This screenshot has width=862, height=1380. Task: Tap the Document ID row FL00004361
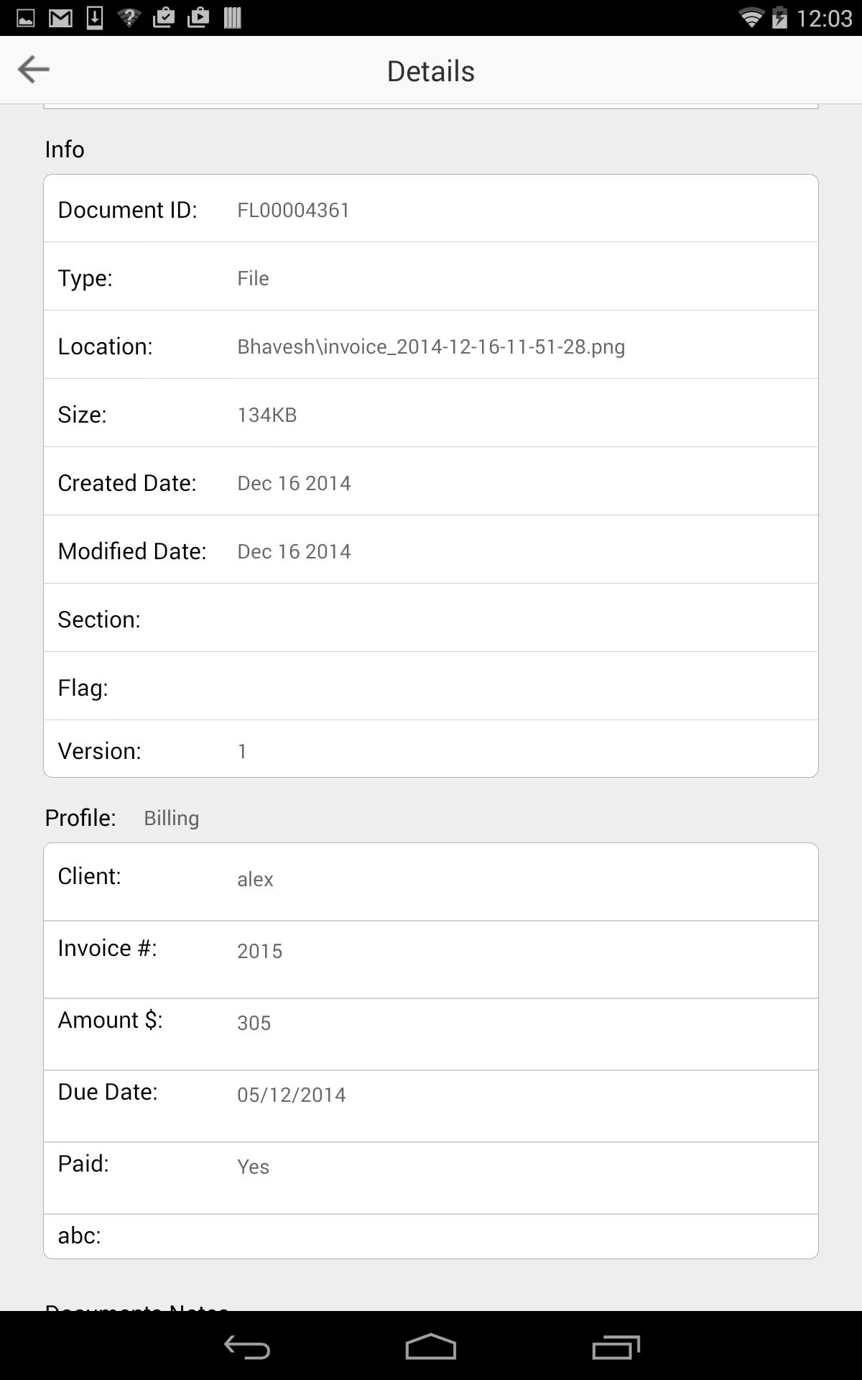click(x=431, y=209)
